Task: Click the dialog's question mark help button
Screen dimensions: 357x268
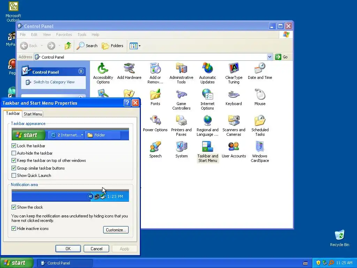Action: pyautogui.click(x=127, y=103)
